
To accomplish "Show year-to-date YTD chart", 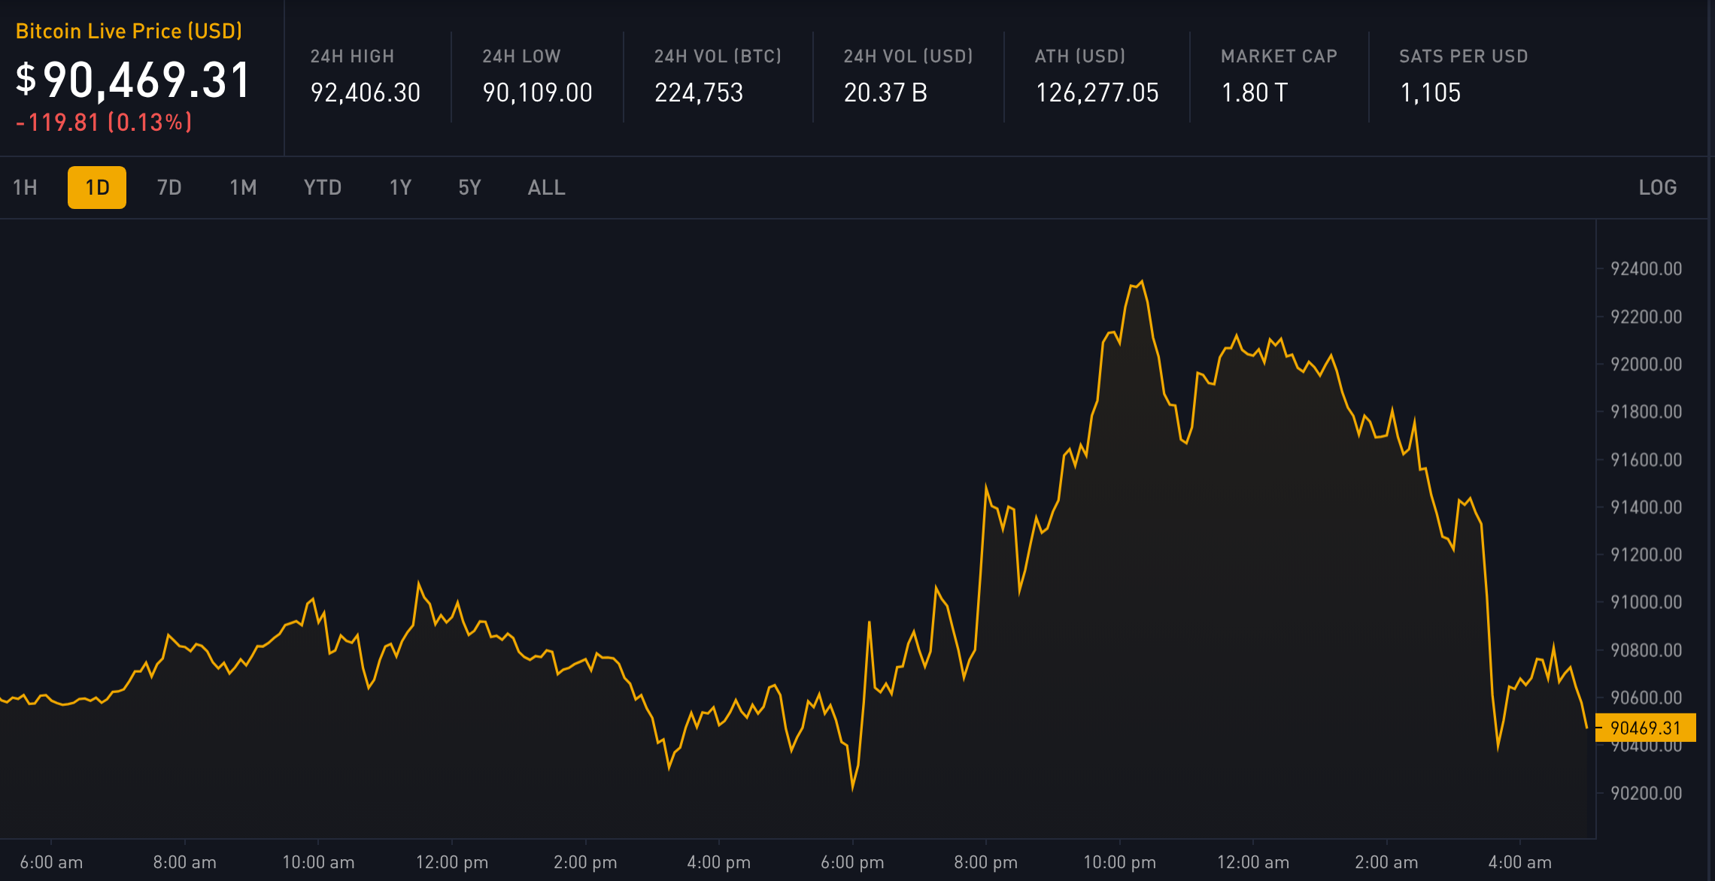I will pos(323,187).
